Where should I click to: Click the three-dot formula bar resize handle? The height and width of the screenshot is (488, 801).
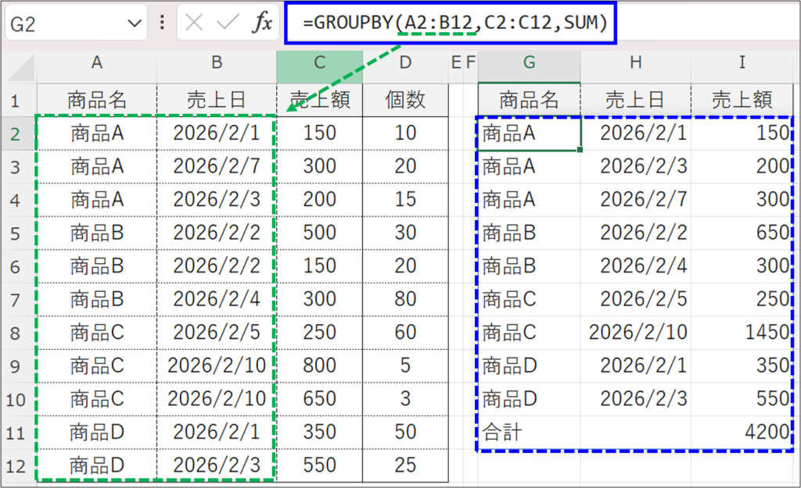pos(162,23)
